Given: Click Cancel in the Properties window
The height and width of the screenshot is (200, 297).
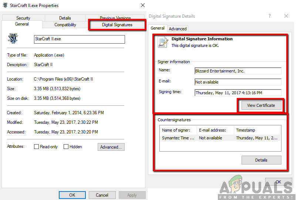Looking at the screenshot, I should click(x=102, y=195).
